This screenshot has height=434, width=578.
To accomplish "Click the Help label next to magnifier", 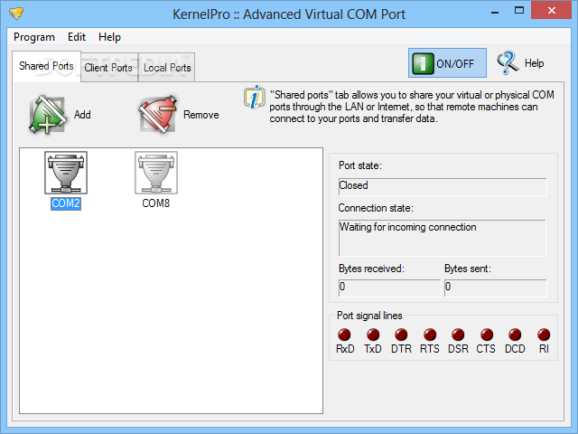I will pyautogui.click(x=534, y=63).
